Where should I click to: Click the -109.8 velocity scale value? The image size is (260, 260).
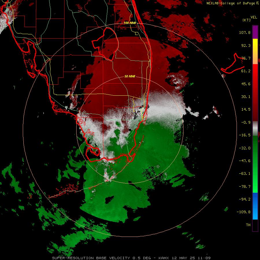[244, 212]
